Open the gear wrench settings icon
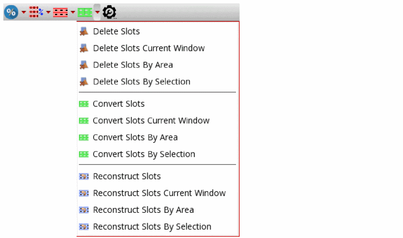403x238 pixels. pyautogui.click(x=110, y=13)
